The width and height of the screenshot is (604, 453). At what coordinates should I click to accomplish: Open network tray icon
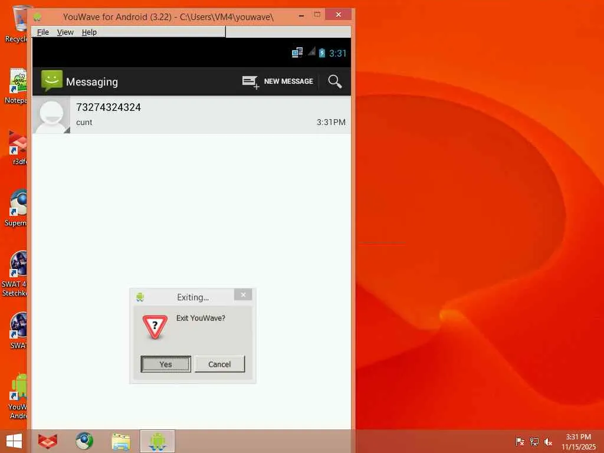pyautogui.click(x=534, y=441)
